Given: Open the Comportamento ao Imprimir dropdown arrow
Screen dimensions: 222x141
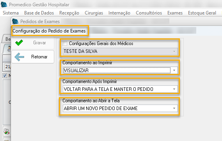Looking at the screenshot, I should pos(174,70).
